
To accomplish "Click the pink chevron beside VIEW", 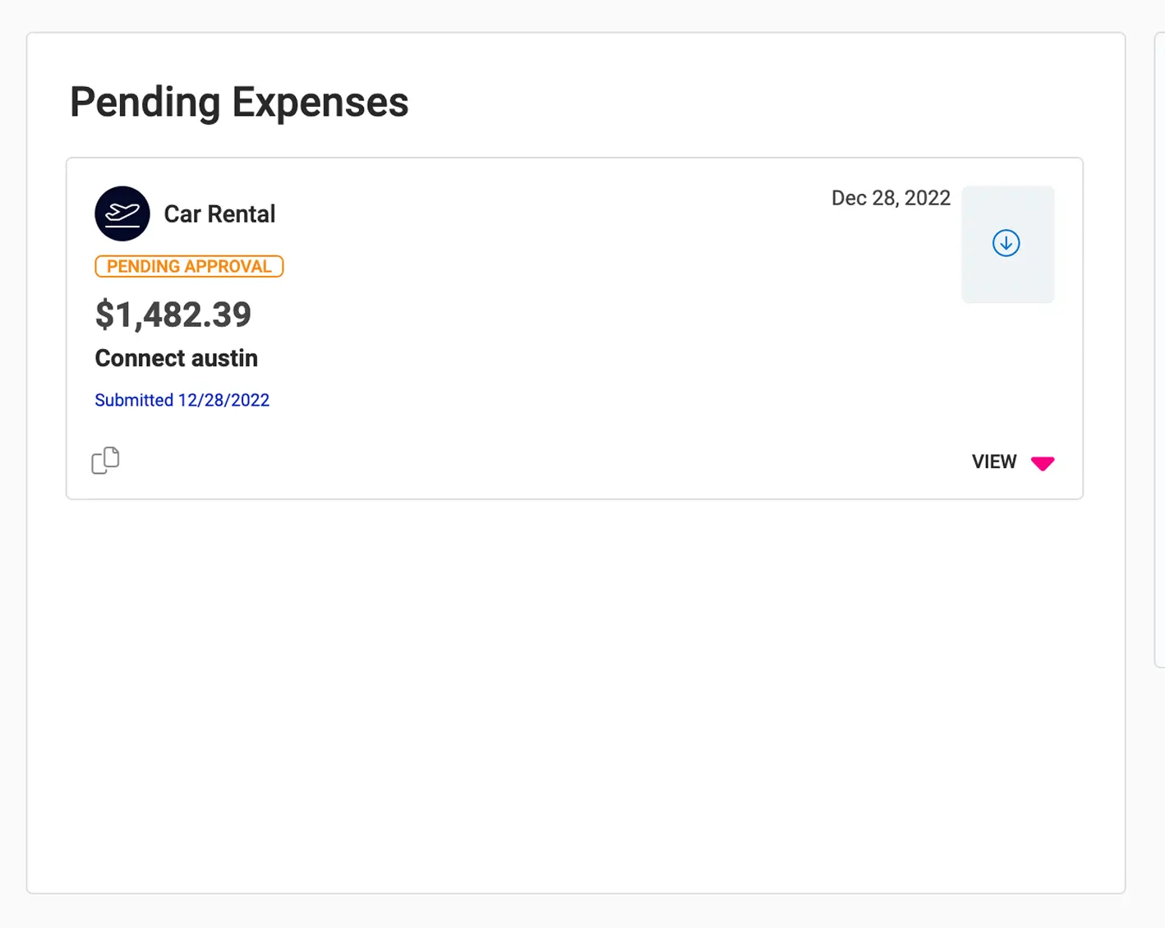I will 1043,463.
